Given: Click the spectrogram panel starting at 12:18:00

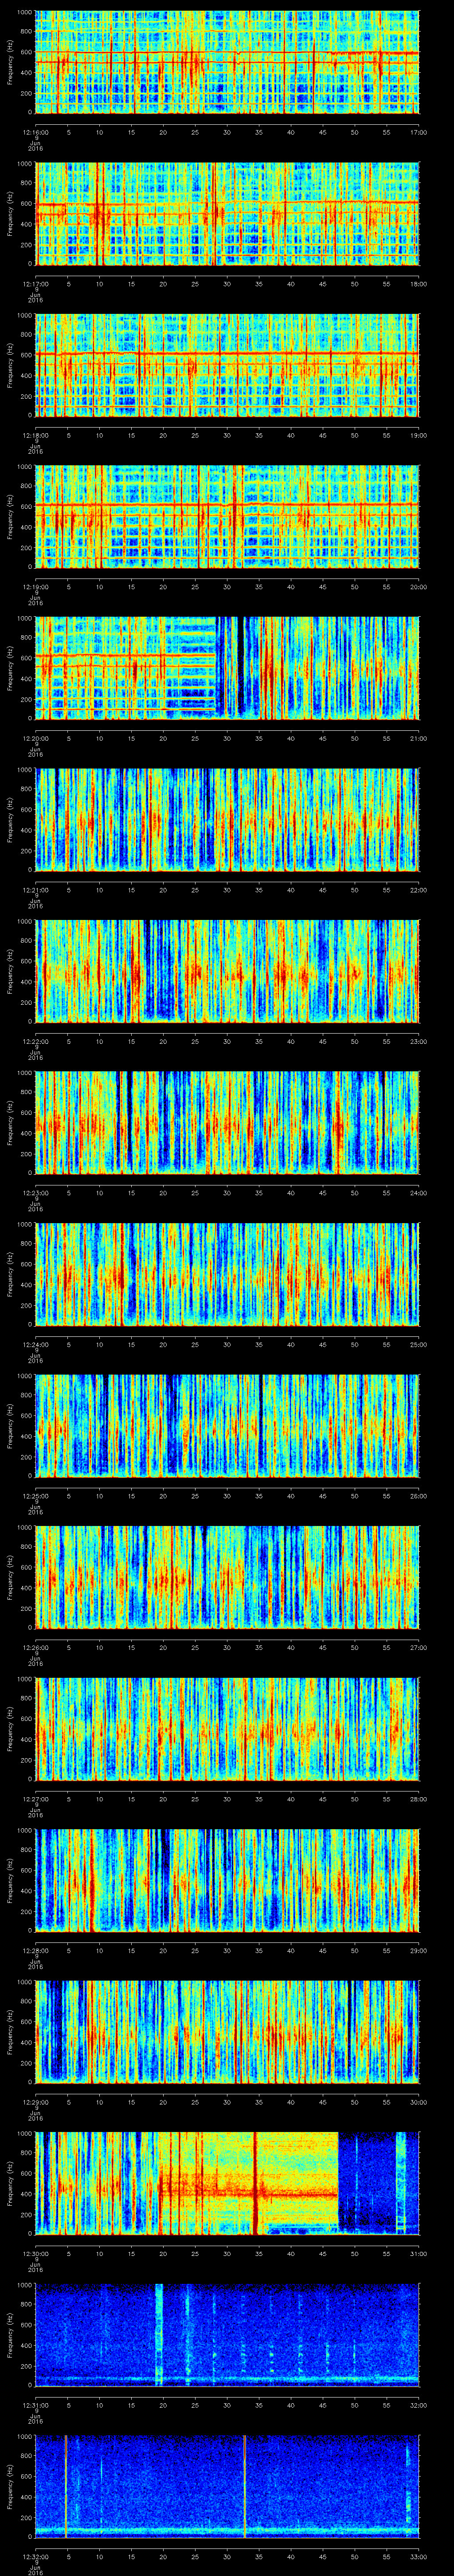Looking at the screenshot, I should [227, 365].
